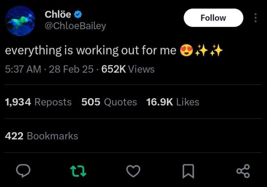Click the heart-eyes emoji in the tweet
The image size is (267, 187).
(186, 51)
